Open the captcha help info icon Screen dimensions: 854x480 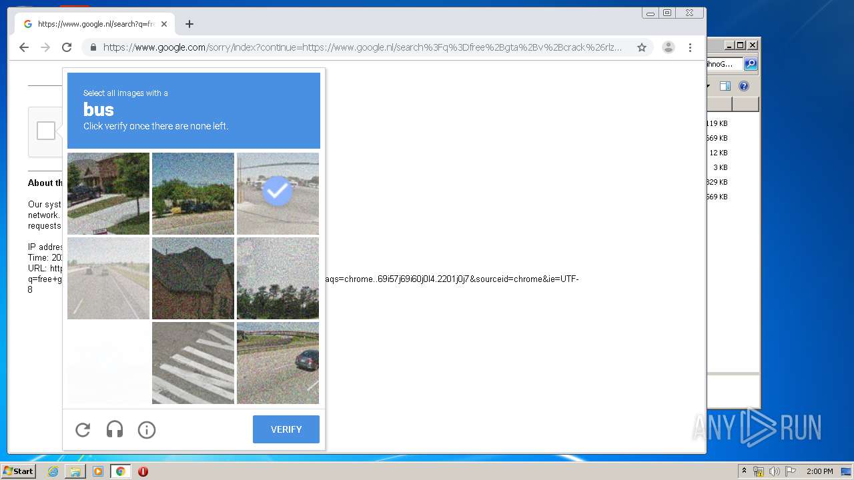click(147, 430)
